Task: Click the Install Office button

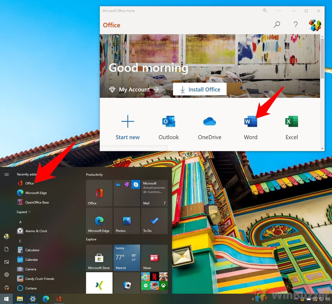Action: 200,89
